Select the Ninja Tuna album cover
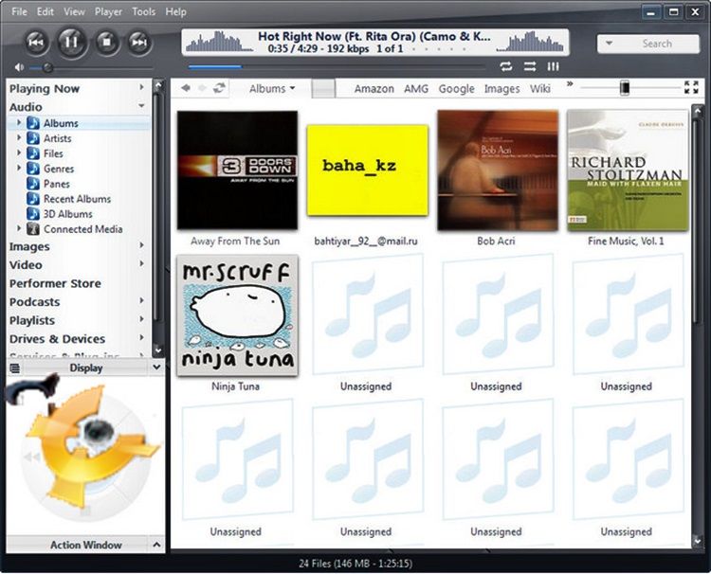This screenshot has height=574, width=711. tap(237, 314)
